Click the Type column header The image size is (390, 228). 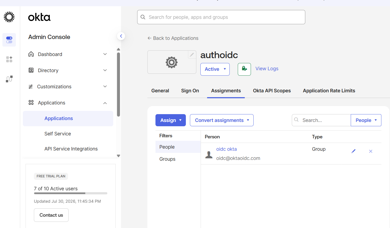coord(317,137)
